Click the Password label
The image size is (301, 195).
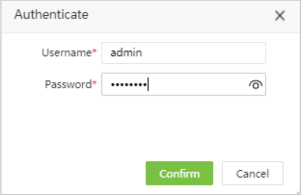69,84
